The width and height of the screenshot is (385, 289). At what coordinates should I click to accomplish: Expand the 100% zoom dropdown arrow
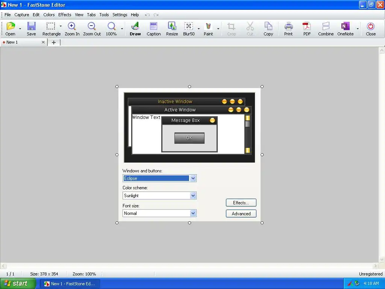(x=122, y=29)
